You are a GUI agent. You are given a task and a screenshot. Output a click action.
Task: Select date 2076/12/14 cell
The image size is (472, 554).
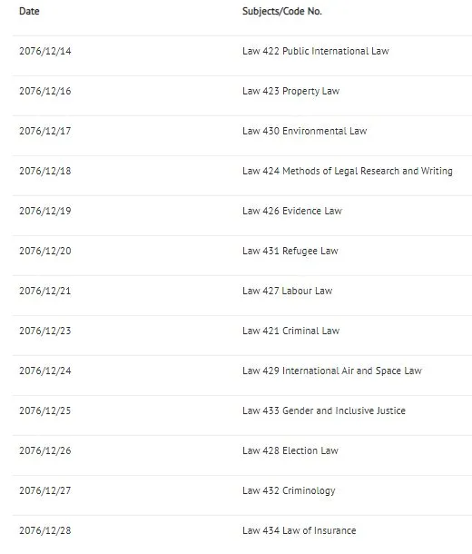45,51
